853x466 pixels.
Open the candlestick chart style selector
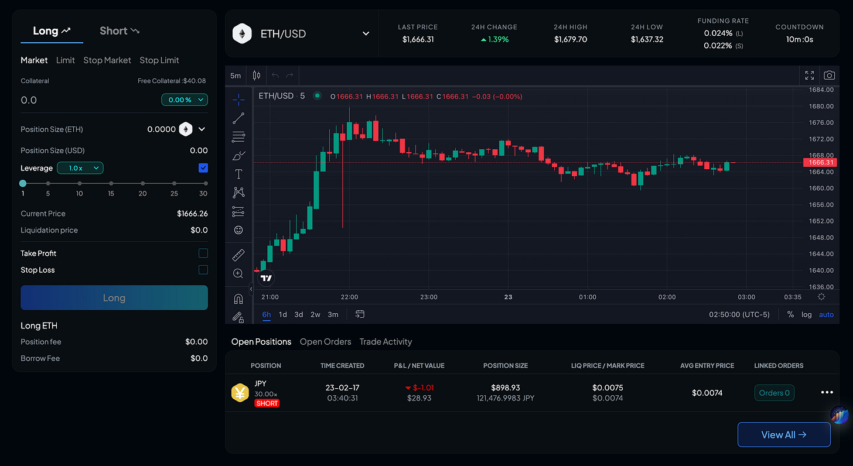[256, 76]
